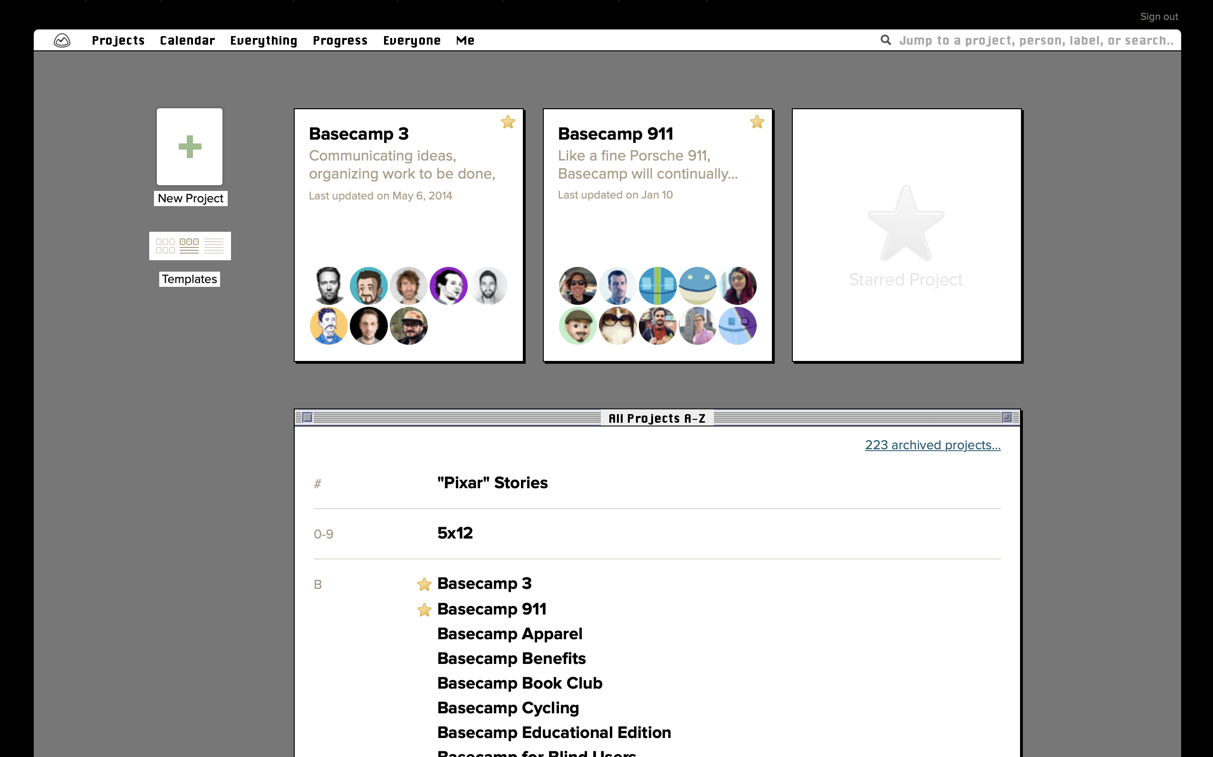Click the green plus New Project icon
Viewport: 1213px width, 757px height.
tap(189, 147)
